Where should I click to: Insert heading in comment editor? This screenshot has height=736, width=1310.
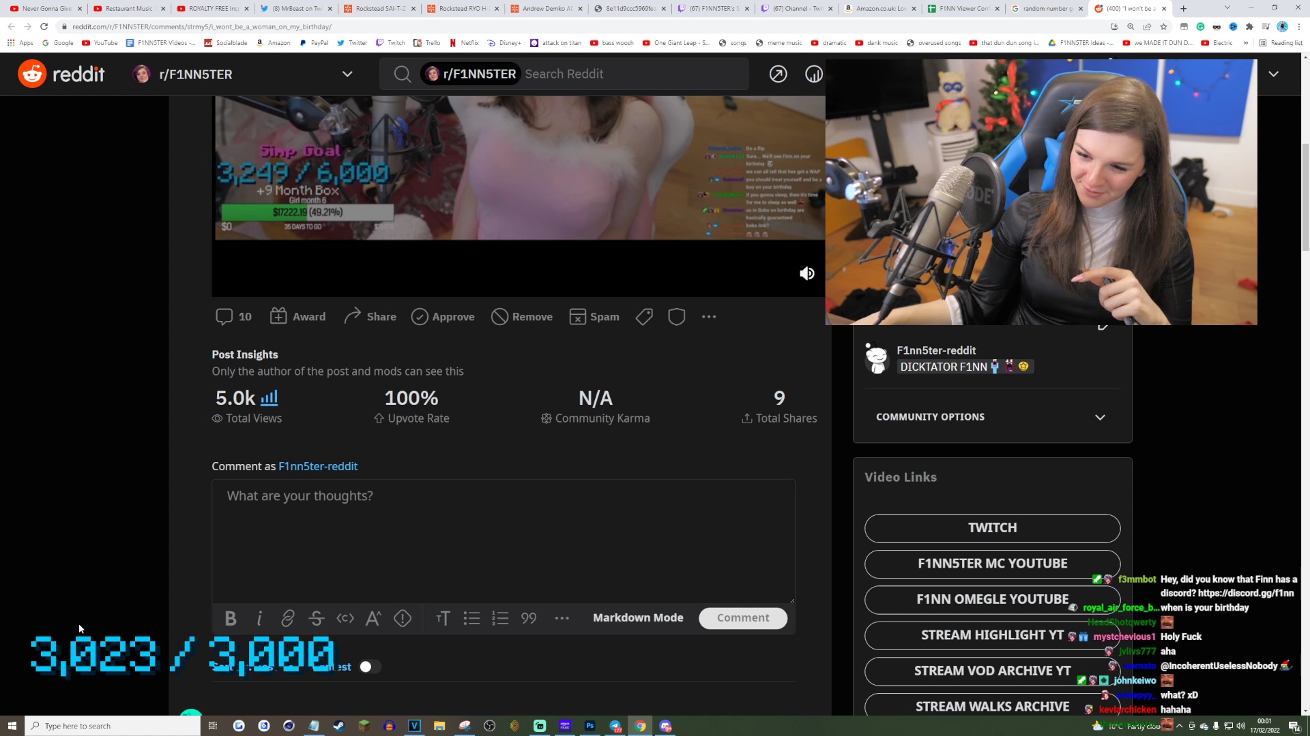(443, 618)
